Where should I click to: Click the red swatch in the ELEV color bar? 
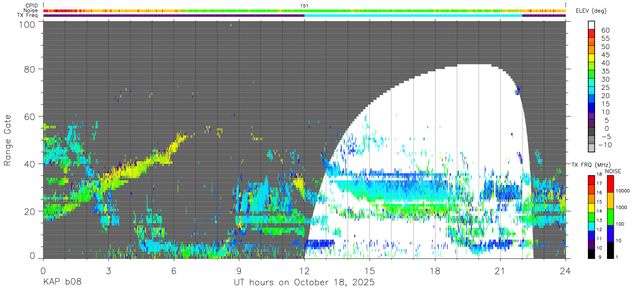point(591,33)
